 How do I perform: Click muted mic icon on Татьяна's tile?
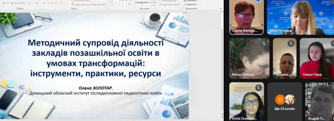(x=291, y=43)
